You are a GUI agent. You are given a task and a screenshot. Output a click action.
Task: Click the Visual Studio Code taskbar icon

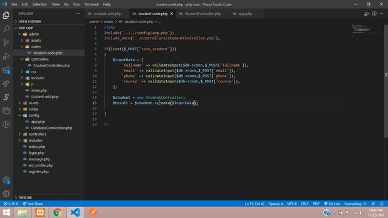coord(75,213)
